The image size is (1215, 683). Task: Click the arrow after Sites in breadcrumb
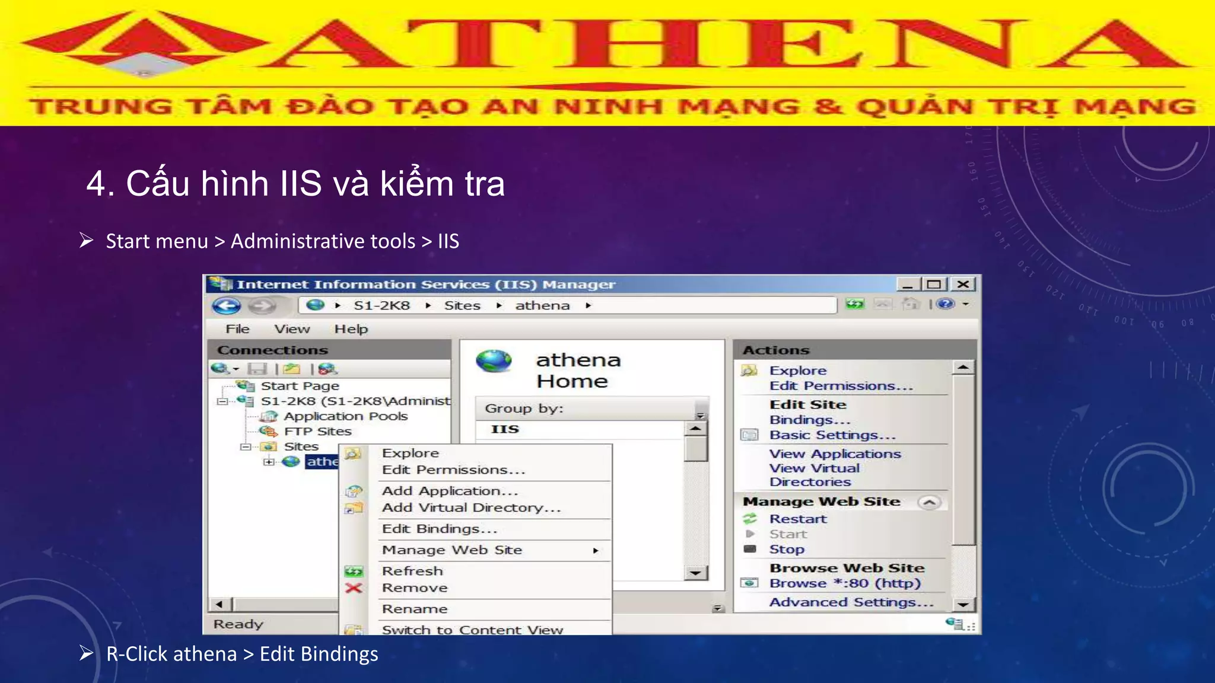pos(500,306)
